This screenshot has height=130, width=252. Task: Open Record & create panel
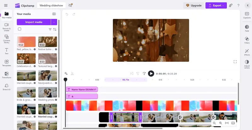point(6,27)
